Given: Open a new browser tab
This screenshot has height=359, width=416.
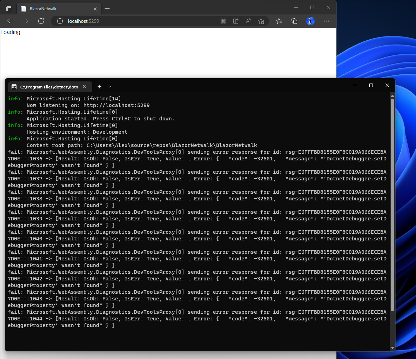Looking at the screenshot, I should point(107,8).
